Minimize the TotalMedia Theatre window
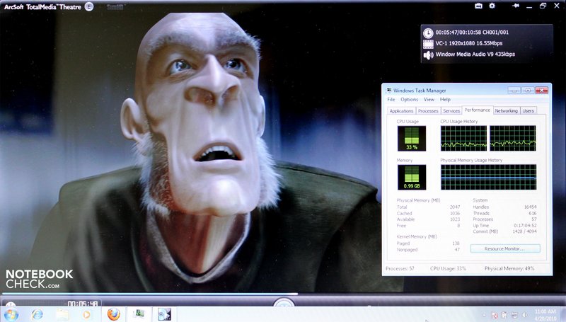The height and width of the screenshot is (322, 566). pyautogui.click(x=529, y=6)
